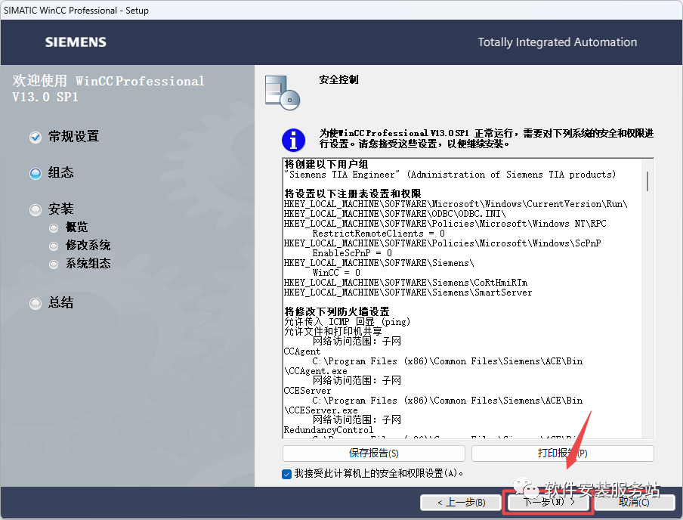Proceed with 下一步(N) button
This screenshot has width=683, height=520.
coord(548,502)
